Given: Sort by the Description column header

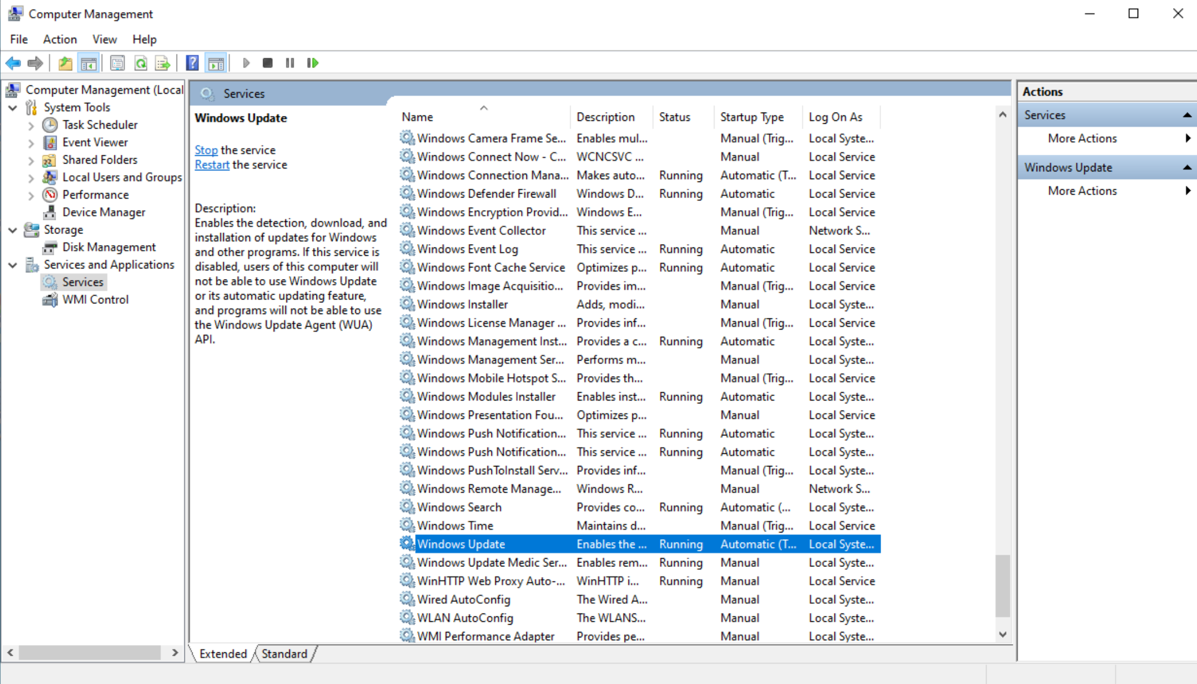Looking at the screenshot, I should click(612, 117).
